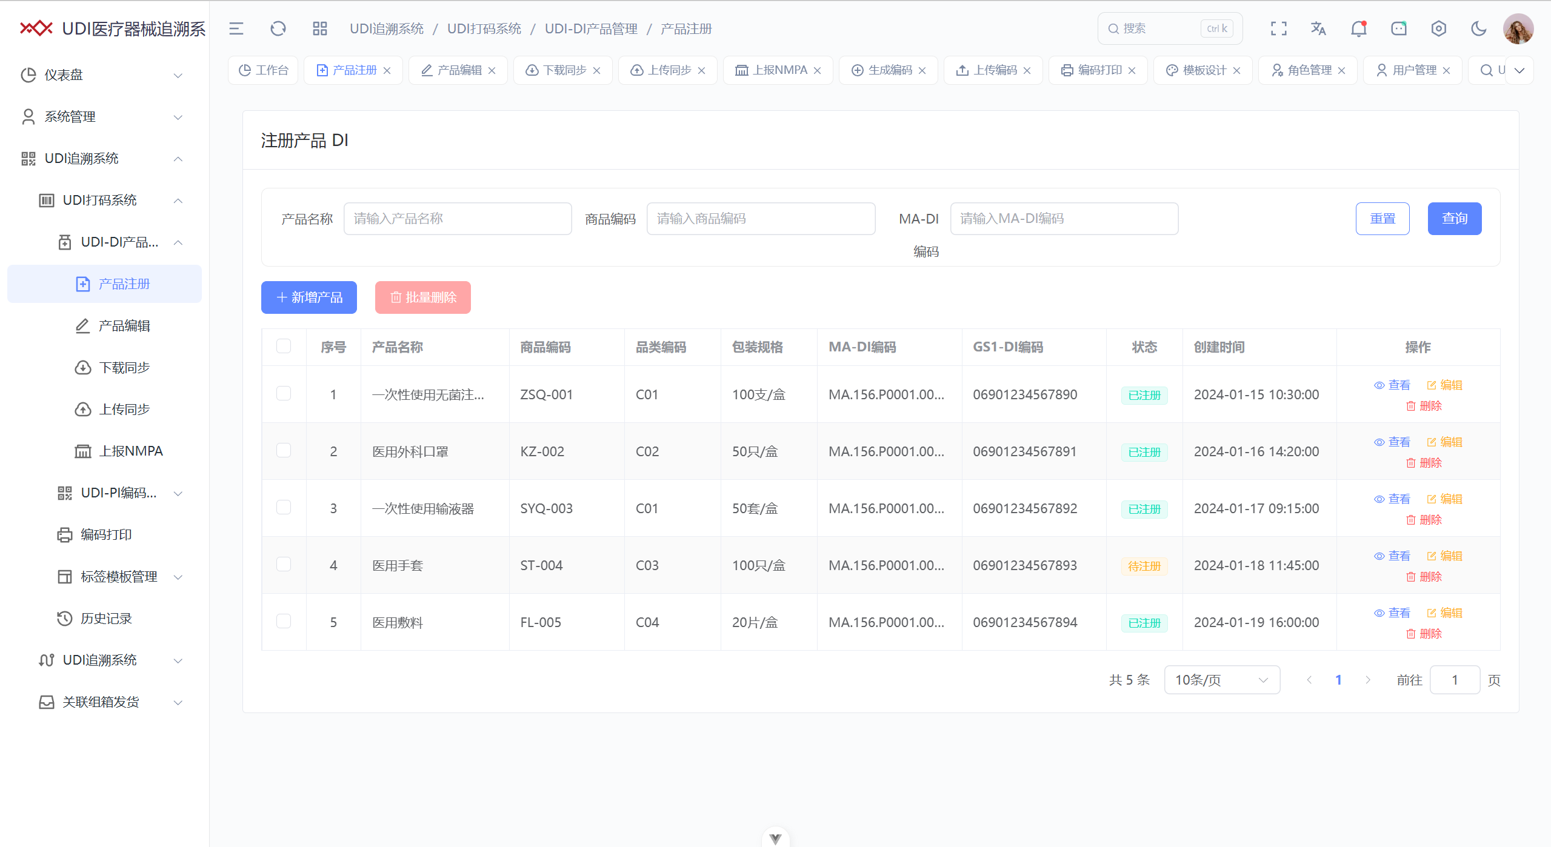The width and height of the screenshot is (1551, 847).
Task: Click the 商品编码 input field
Action: 761,219
